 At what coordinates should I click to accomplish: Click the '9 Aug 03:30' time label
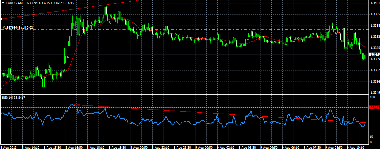pos(248,147)
